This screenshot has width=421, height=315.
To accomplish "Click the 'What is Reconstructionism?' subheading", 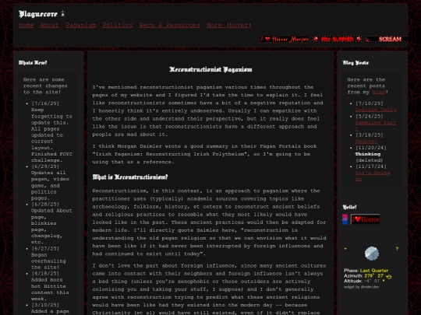I will 130,177.
